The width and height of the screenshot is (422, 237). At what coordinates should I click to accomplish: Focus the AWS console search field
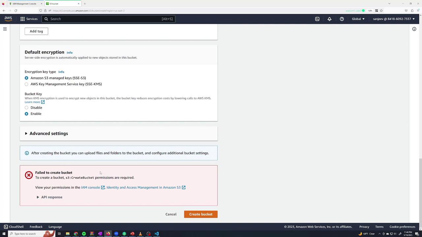(109, 19)
